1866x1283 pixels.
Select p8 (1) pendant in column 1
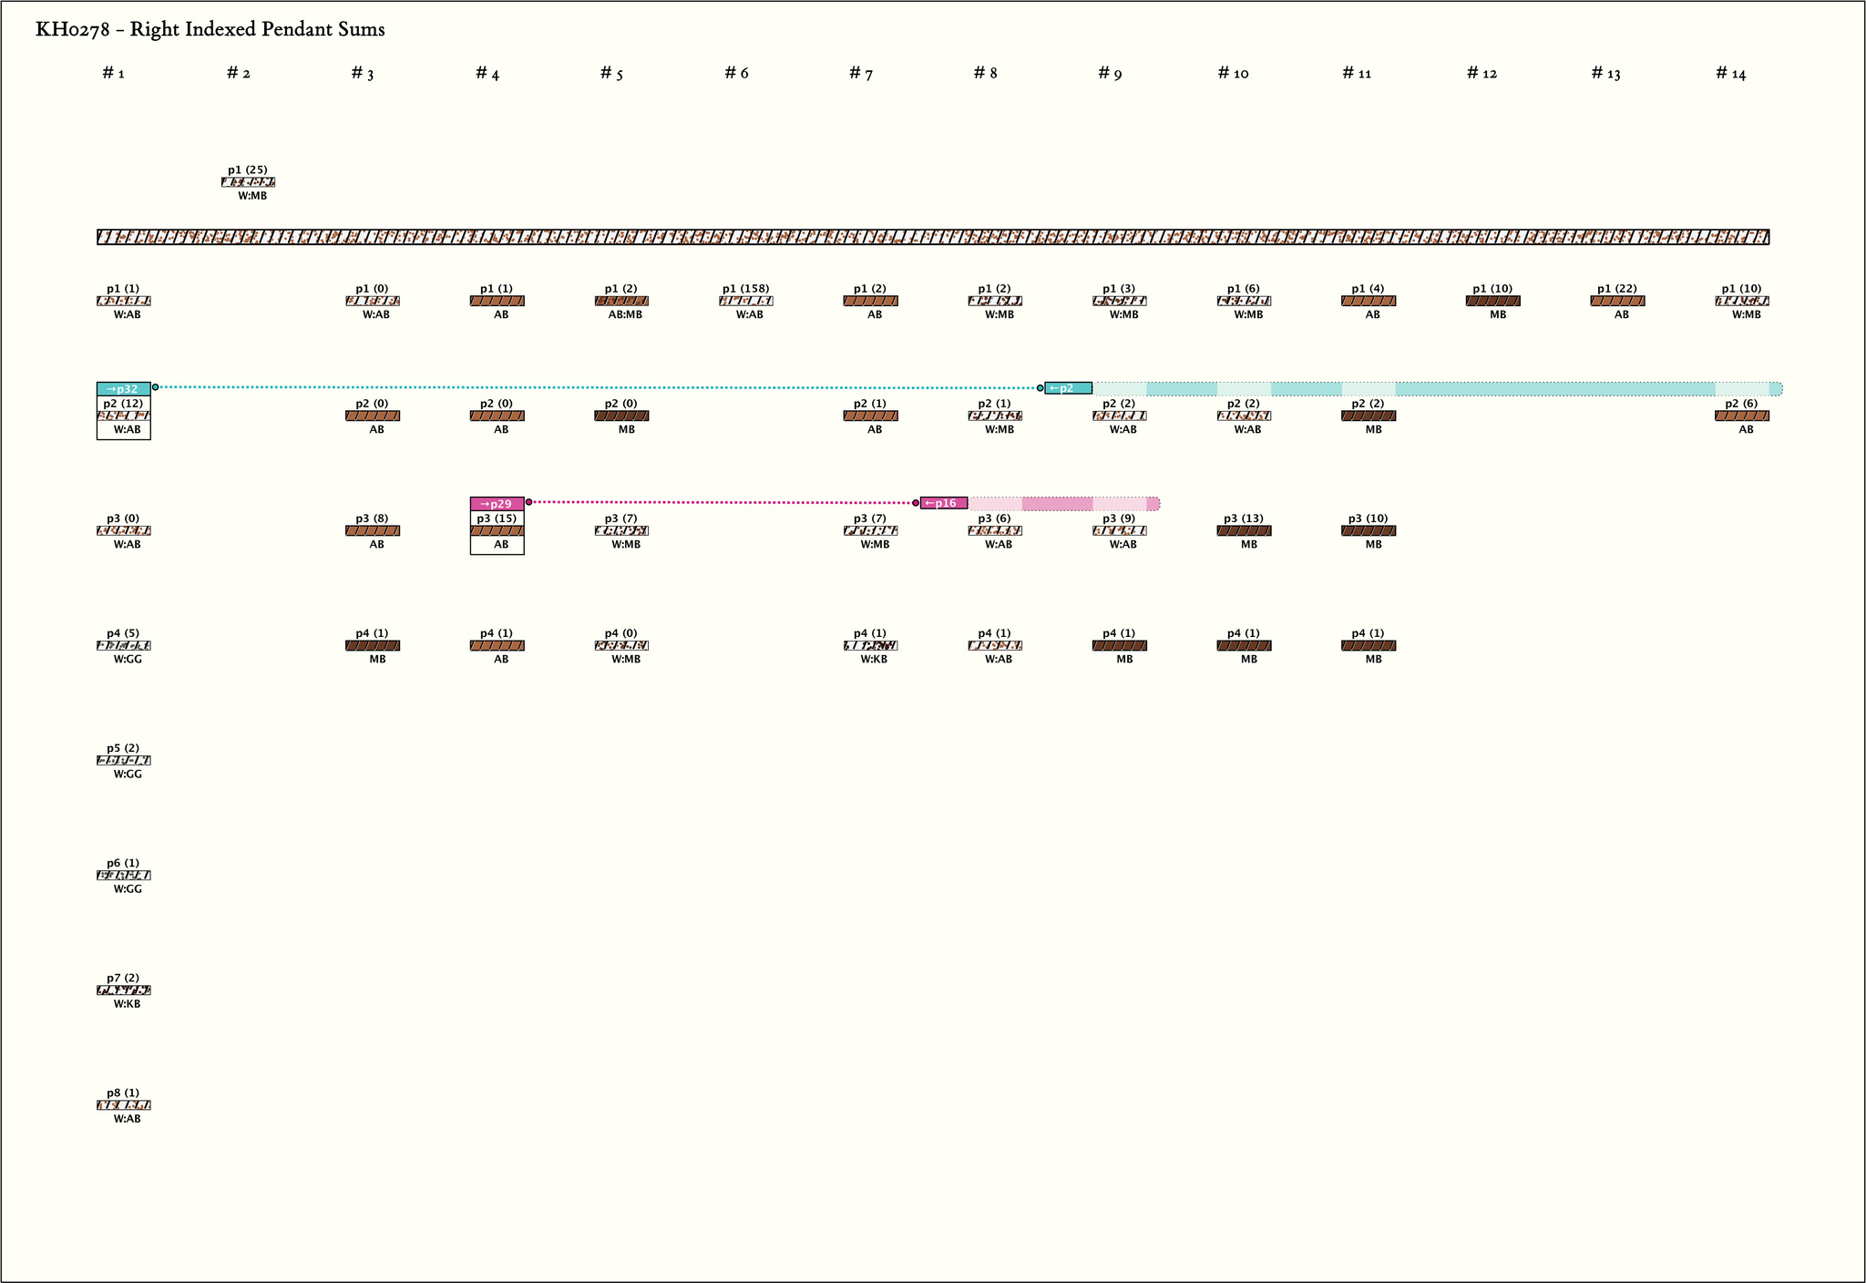tap(123, 1105)
